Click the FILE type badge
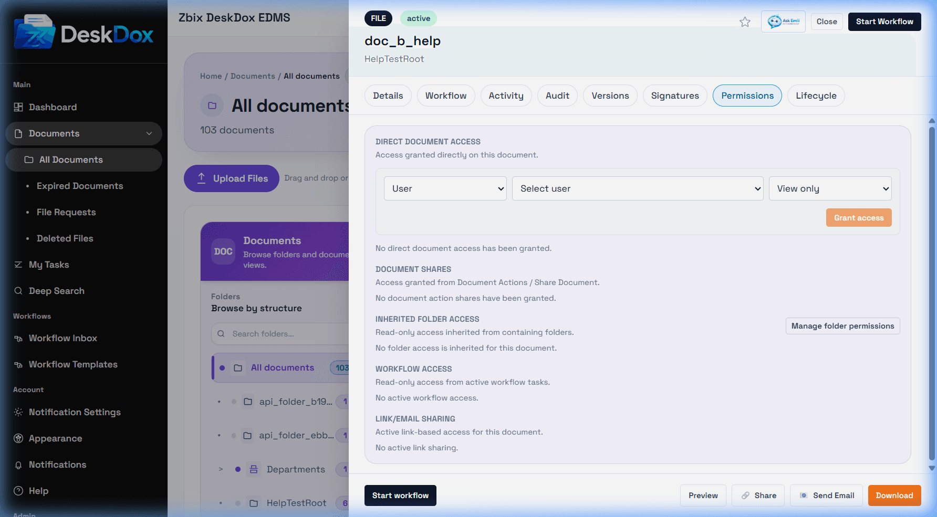The image size is (937, 517). coord(378,18)
